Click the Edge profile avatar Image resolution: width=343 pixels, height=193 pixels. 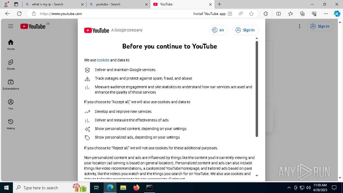click(x=6, y=4)
